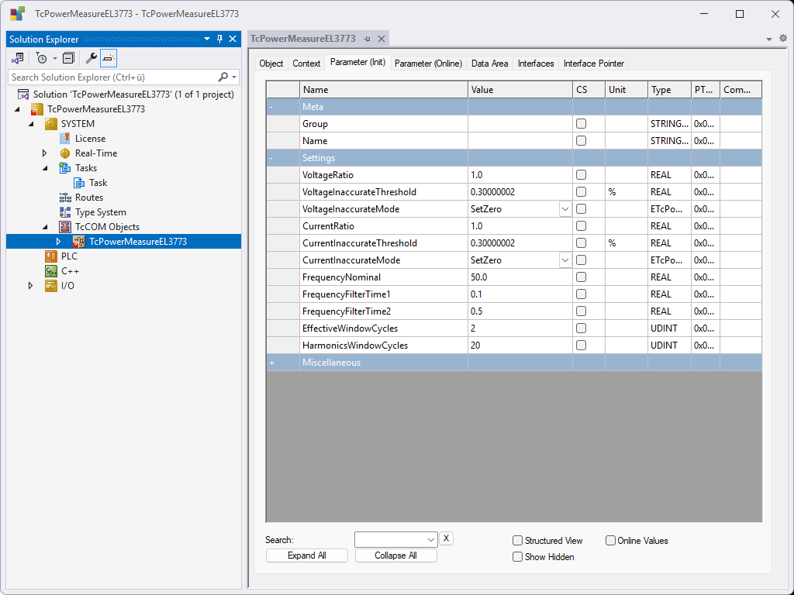794x595 pixels.
Task: Clear the search with the X button
Action: pos(446,538)
